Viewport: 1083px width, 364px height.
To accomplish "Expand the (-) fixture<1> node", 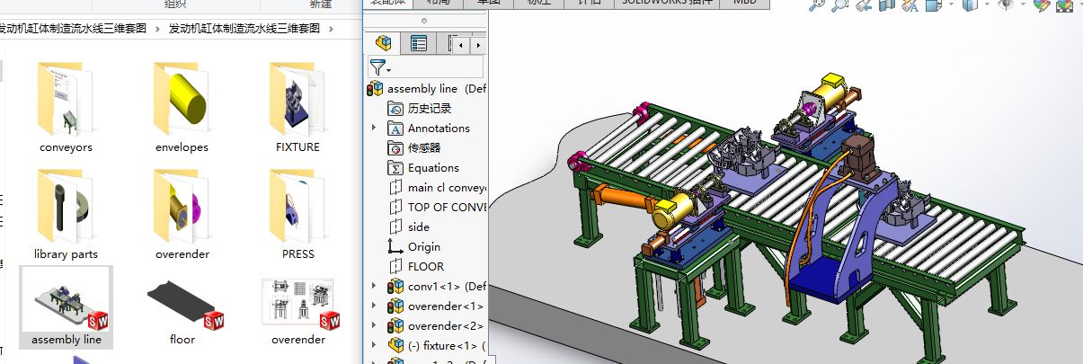I will click(x=374, y=346).
